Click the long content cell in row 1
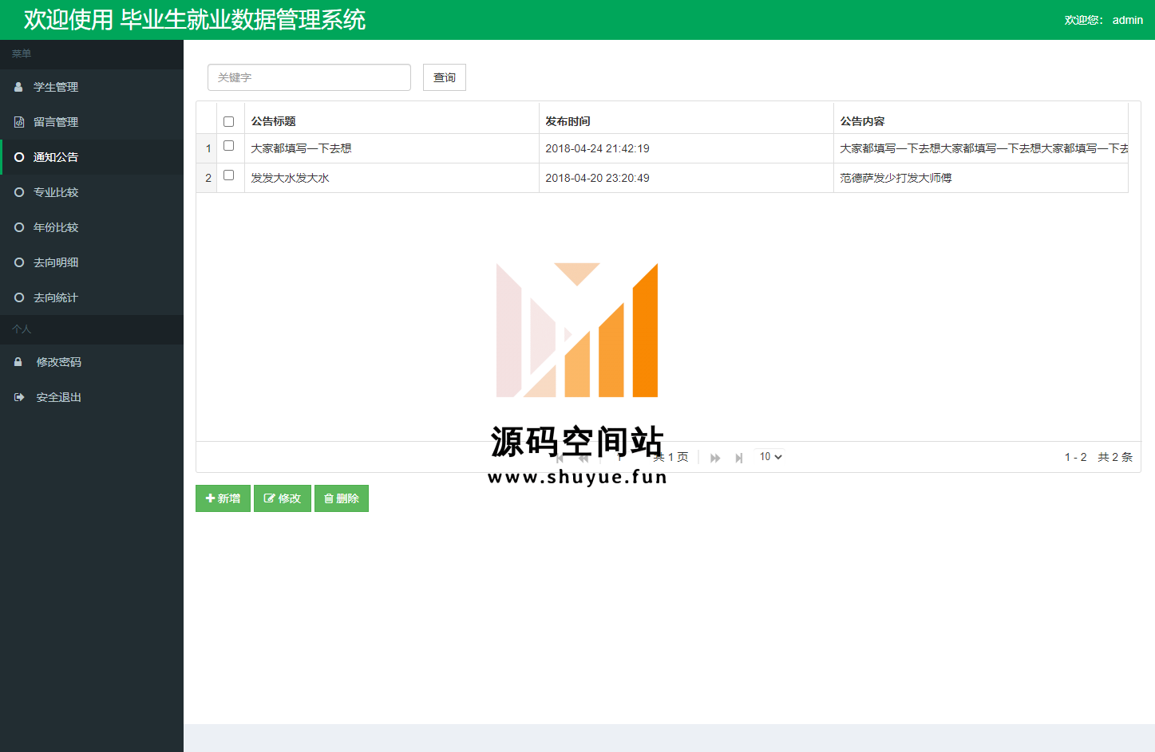Screen dimensions: 1155x752 coord(981,148)
